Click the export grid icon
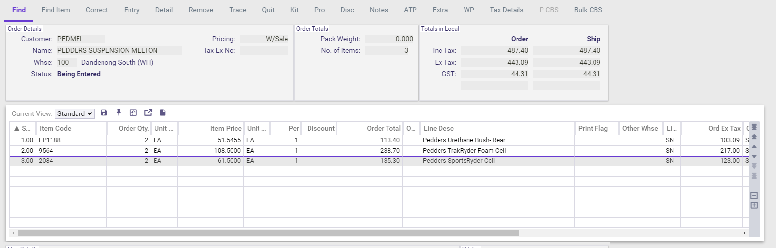This screenshot has height=248, width=776. point(148,113)
